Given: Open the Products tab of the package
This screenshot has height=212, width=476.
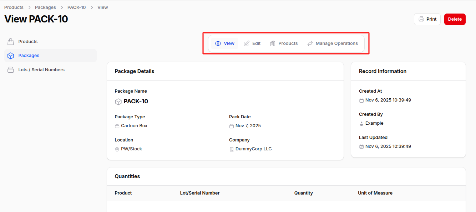Looking at the screenshot, I should 288,43.
